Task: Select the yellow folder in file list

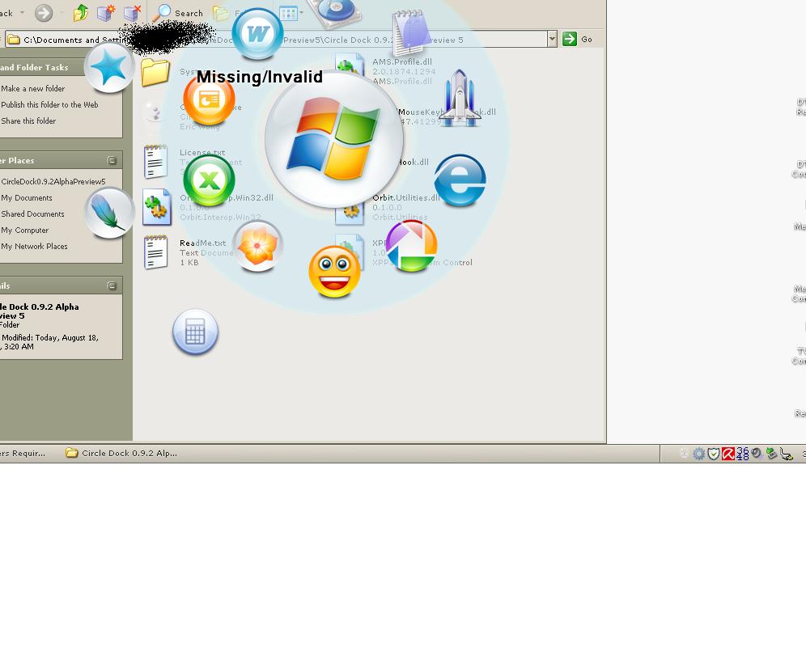Action: coord(155,72)
